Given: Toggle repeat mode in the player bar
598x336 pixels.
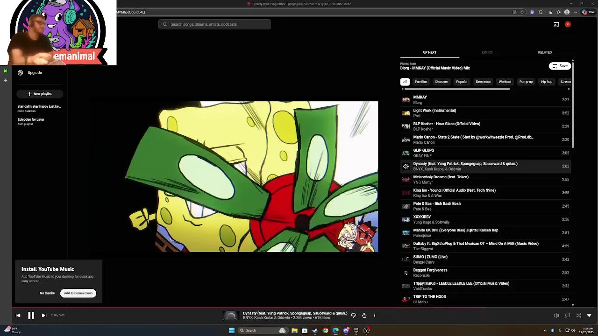Looking at the screenshot, I should click(x=568, y=315).
